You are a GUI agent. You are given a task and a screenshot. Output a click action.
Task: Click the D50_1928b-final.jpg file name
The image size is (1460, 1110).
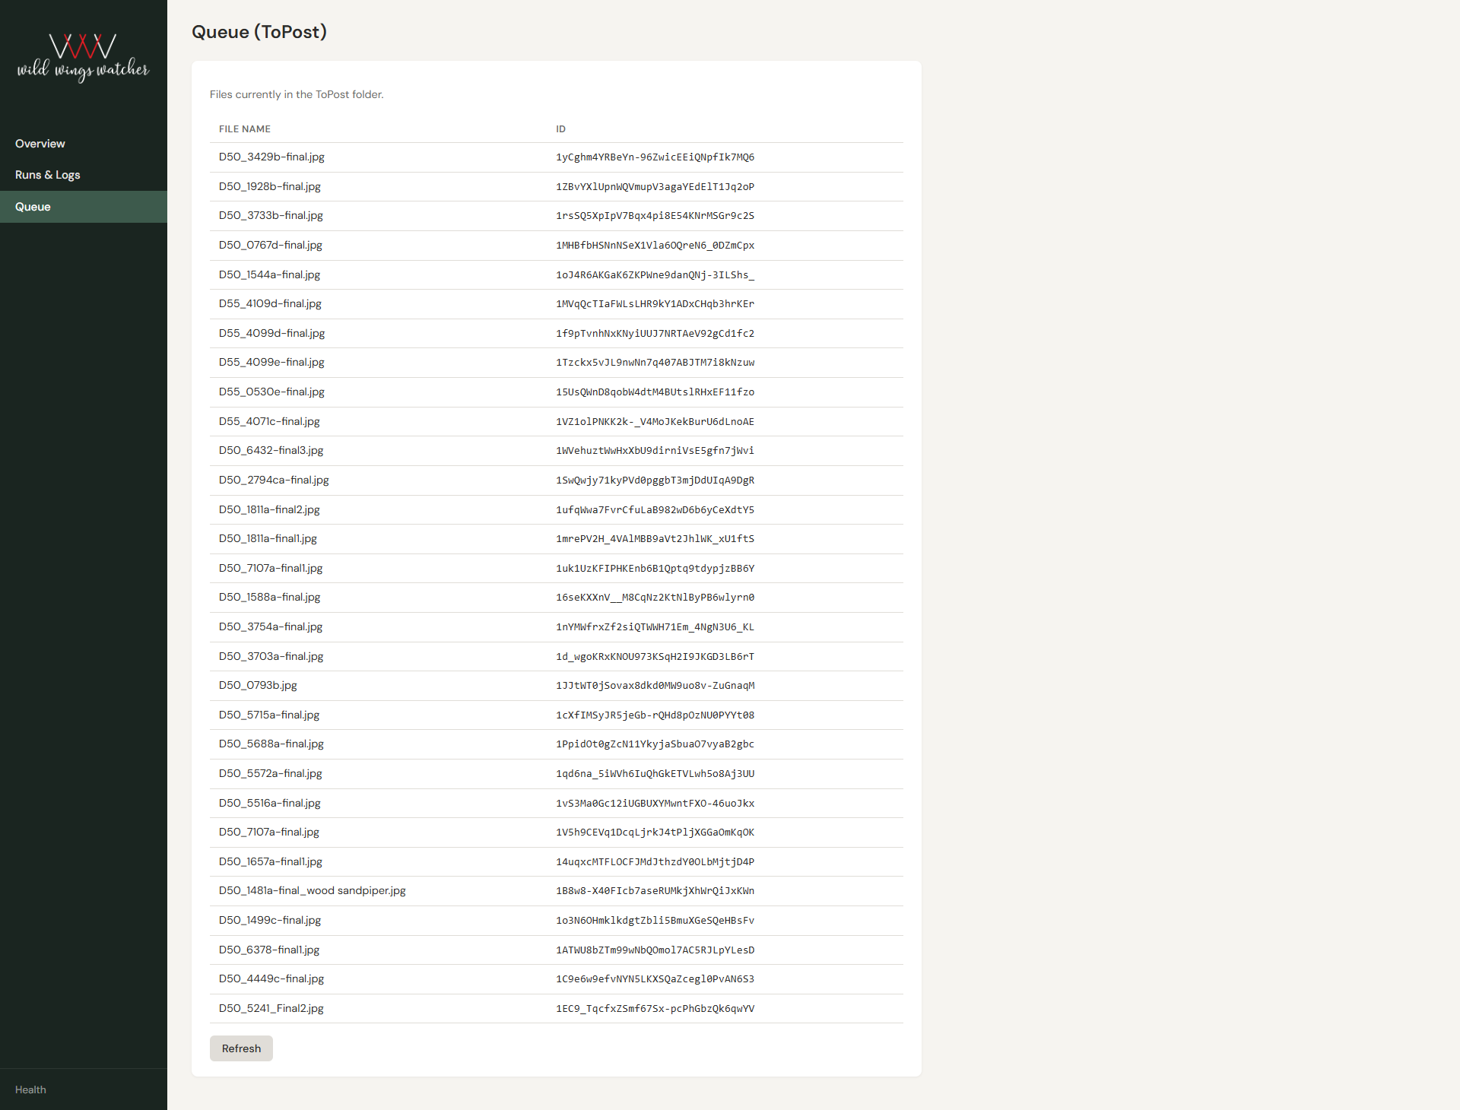point(270,186)
